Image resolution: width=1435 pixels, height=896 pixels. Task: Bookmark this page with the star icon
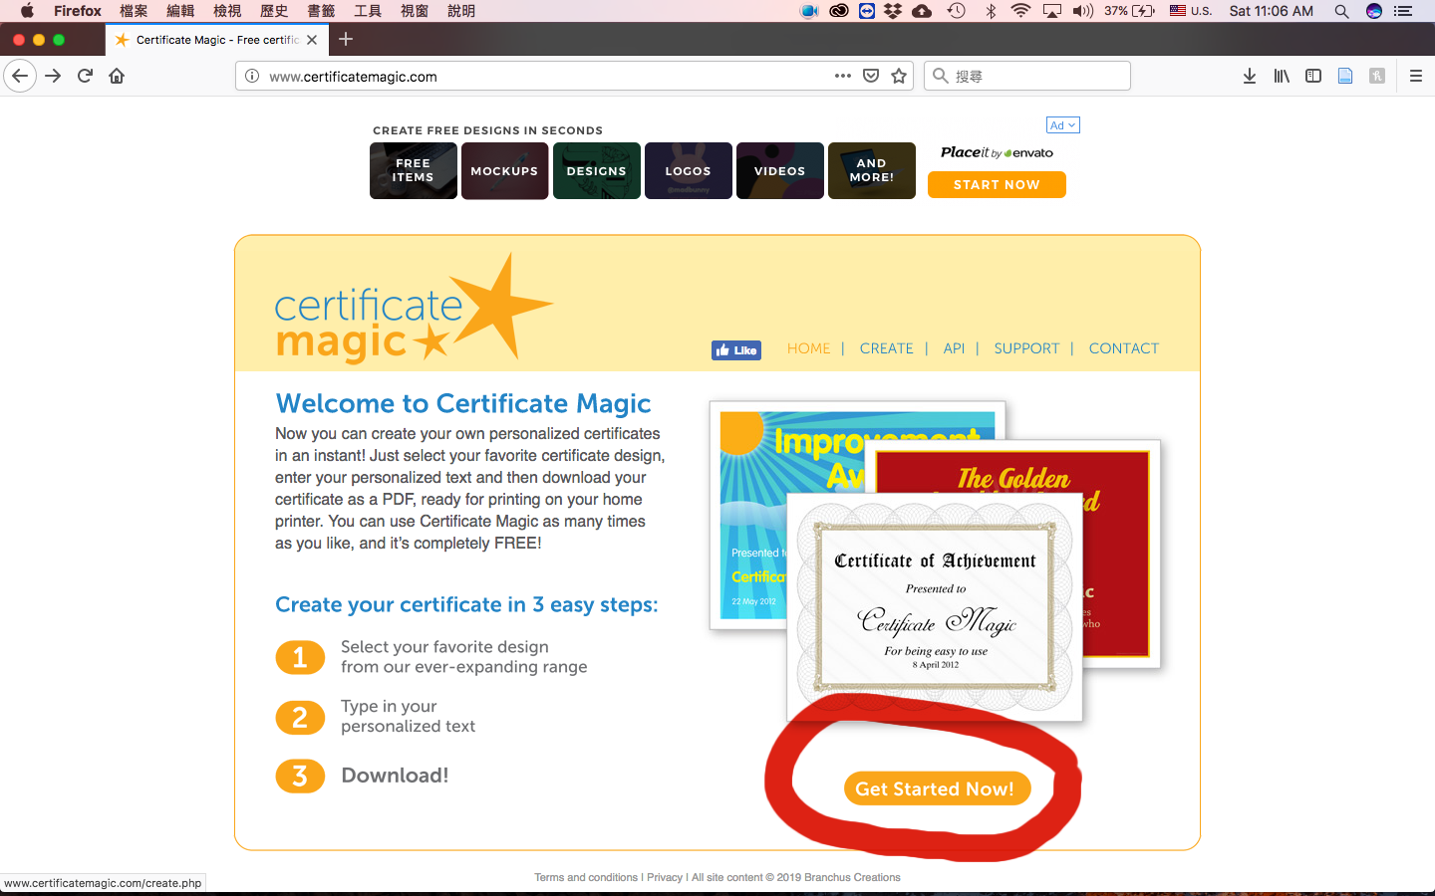click(899, 76)
